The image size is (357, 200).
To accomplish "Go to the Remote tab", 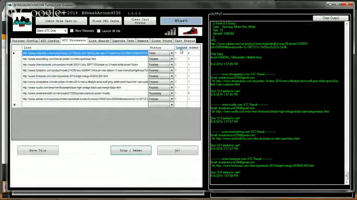I will click(143, 41).
